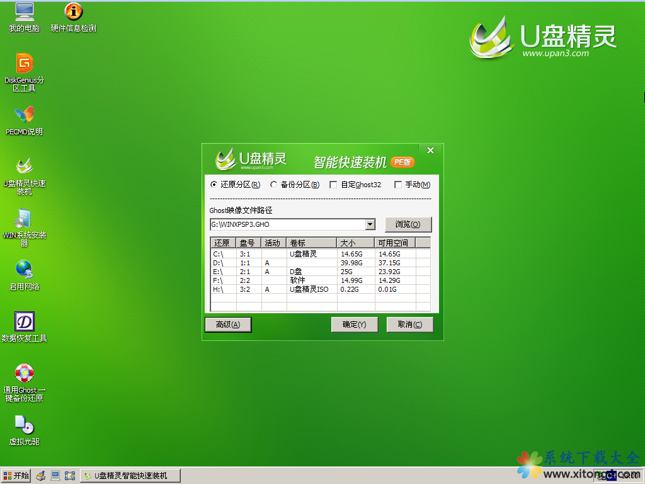Click the 浏览(O) browse button

coord(408,224)
